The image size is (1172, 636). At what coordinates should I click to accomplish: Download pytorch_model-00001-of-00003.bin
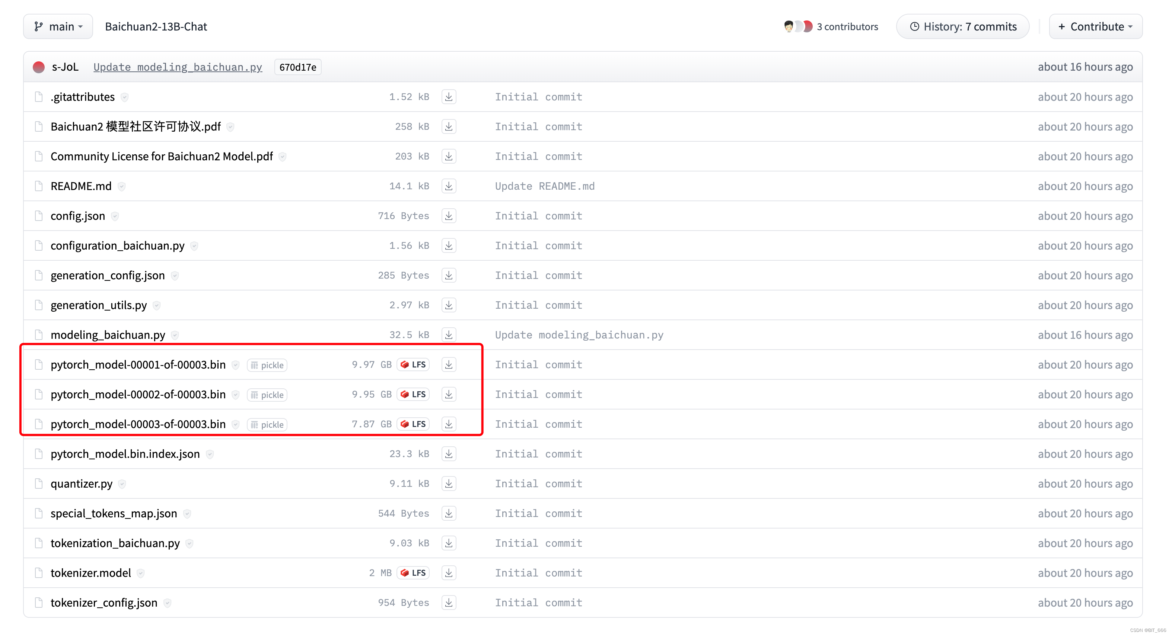coord(449,364)
